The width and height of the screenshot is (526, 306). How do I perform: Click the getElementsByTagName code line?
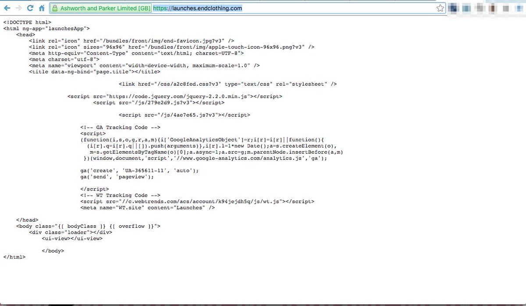[216, 152]
